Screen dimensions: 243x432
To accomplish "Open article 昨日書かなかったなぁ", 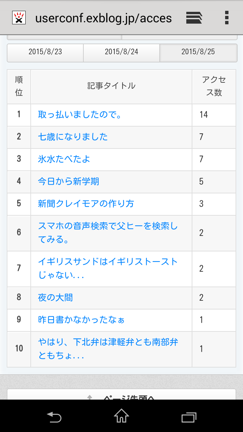I will 81,320.
